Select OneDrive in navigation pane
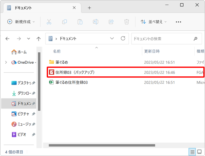Screen dimensions: 205x156 (23, 62)
